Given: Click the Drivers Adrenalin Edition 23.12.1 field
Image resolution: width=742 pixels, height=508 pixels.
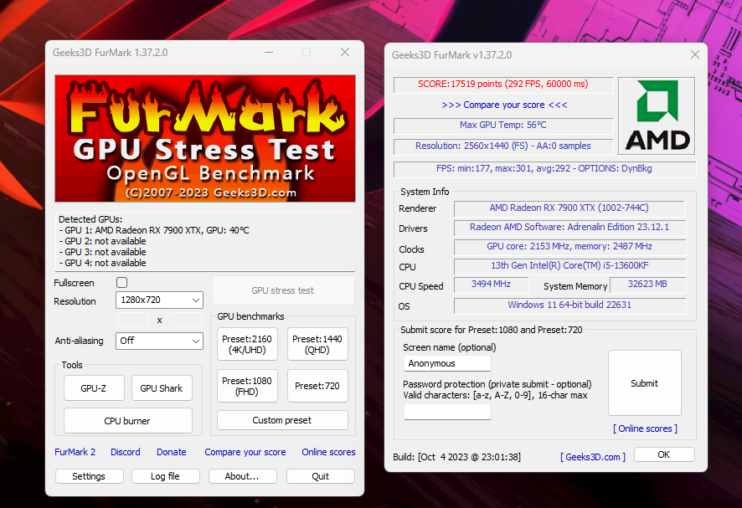Looking at the screenshot, I should [569, 228].
